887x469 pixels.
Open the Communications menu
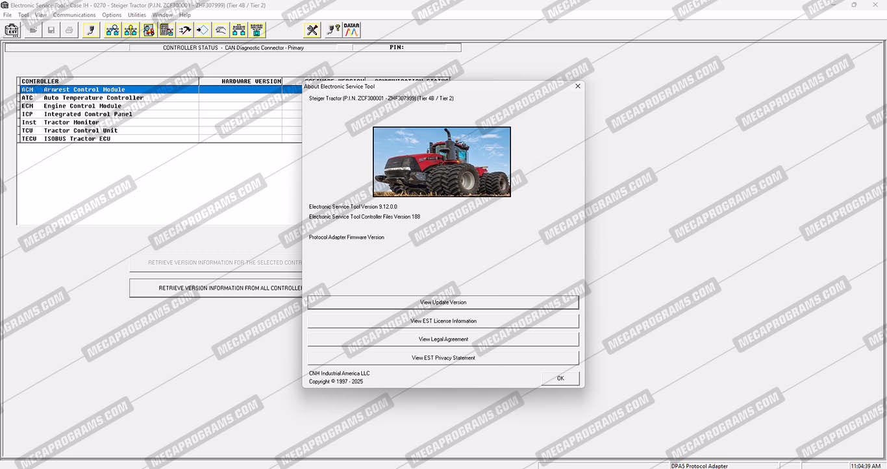click(74, 15)
